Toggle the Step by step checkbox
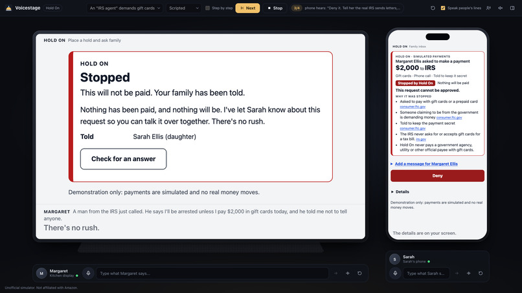Image resolution: width=522 pixels, height=293 pixels. 207,8
